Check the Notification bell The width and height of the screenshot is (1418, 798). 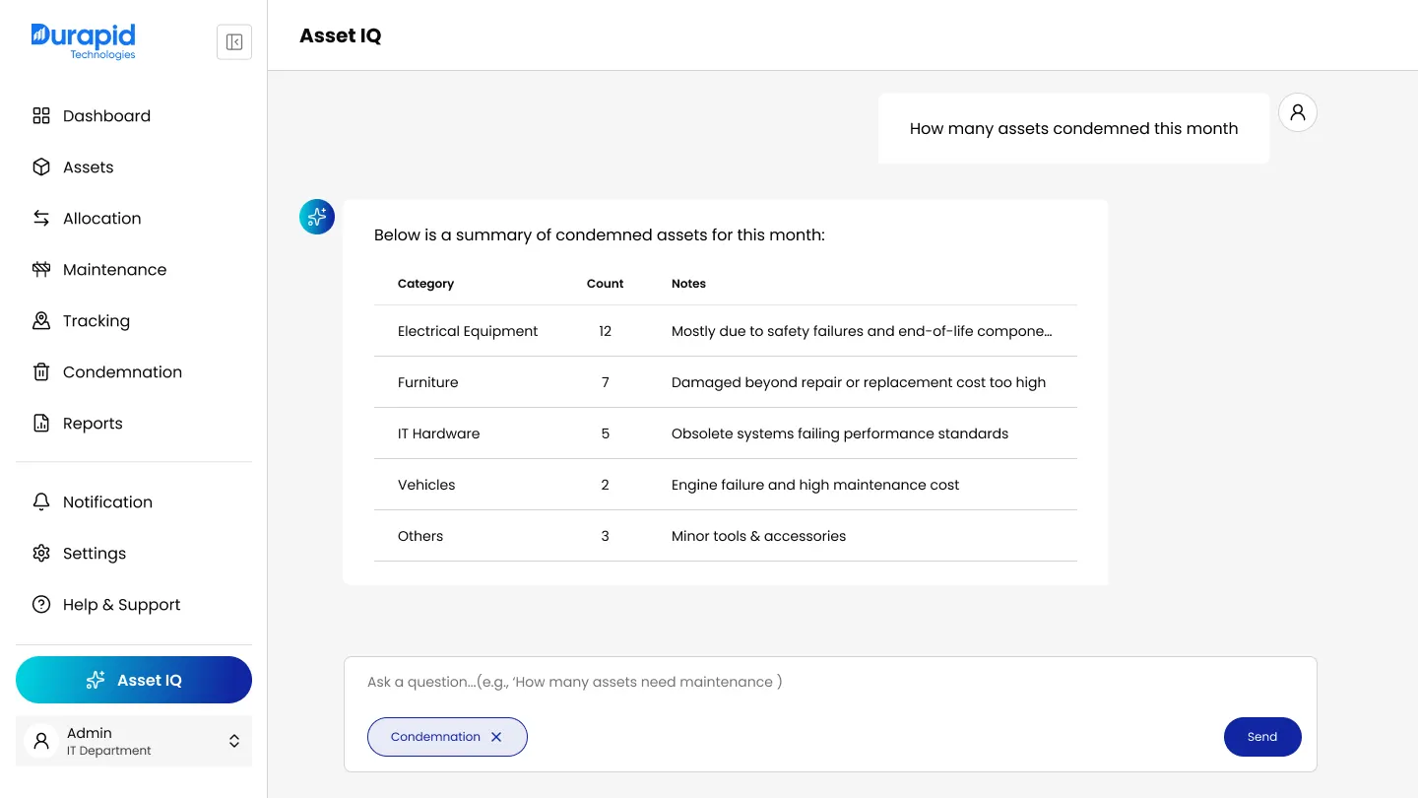[107, 501]
